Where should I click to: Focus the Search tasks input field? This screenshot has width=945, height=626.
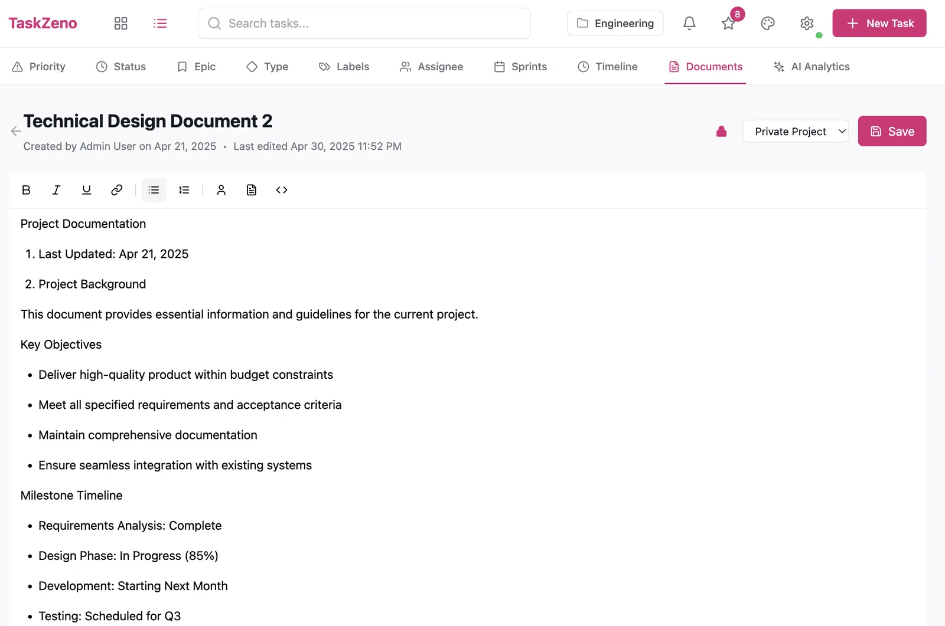click(364, 24)
